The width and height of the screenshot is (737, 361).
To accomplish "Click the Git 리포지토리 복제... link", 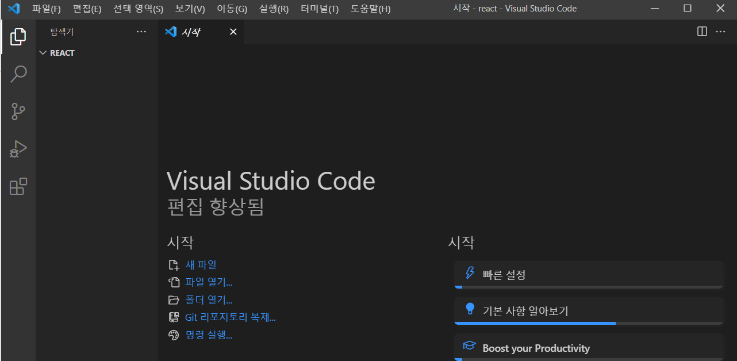I will point(231,317).
